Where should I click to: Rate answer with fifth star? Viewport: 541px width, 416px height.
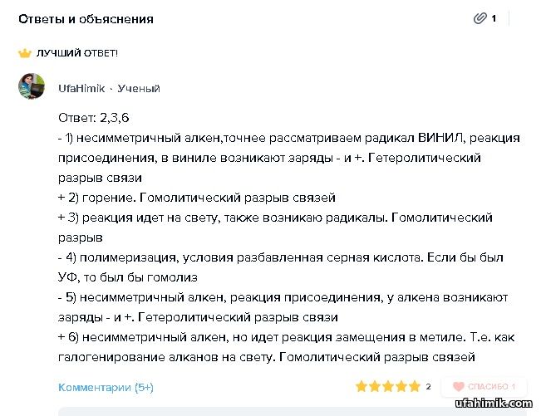click(x=415, y=387)
